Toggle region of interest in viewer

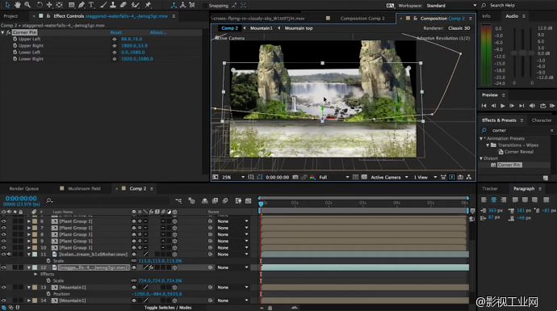click(x=355, y=177)
